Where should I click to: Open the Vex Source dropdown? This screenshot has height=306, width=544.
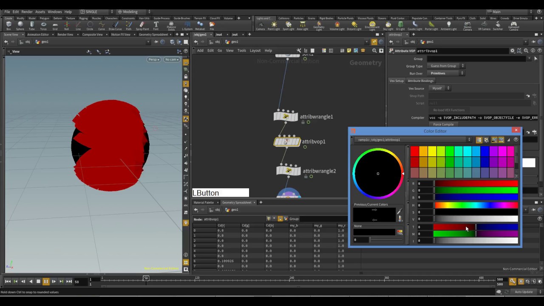(x=440, y=88)
